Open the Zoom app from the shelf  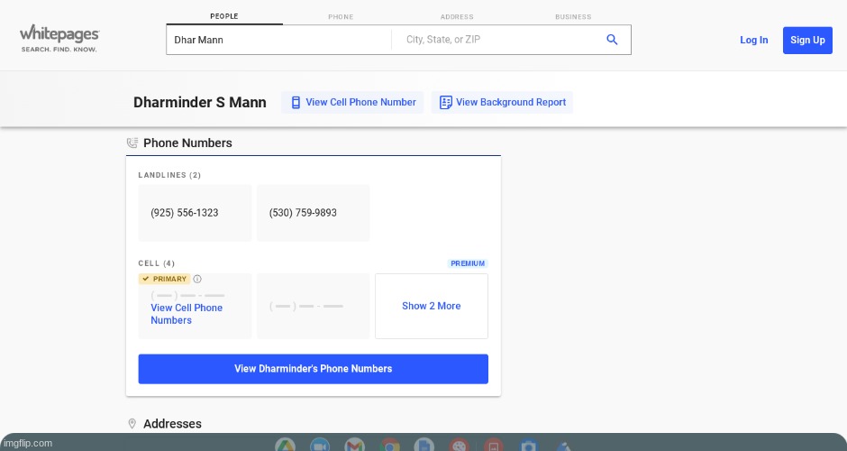coord(320,445)
